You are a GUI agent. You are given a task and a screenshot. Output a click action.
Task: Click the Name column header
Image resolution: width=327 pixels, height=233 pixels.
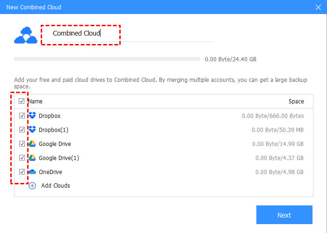(x=35, y=102)
